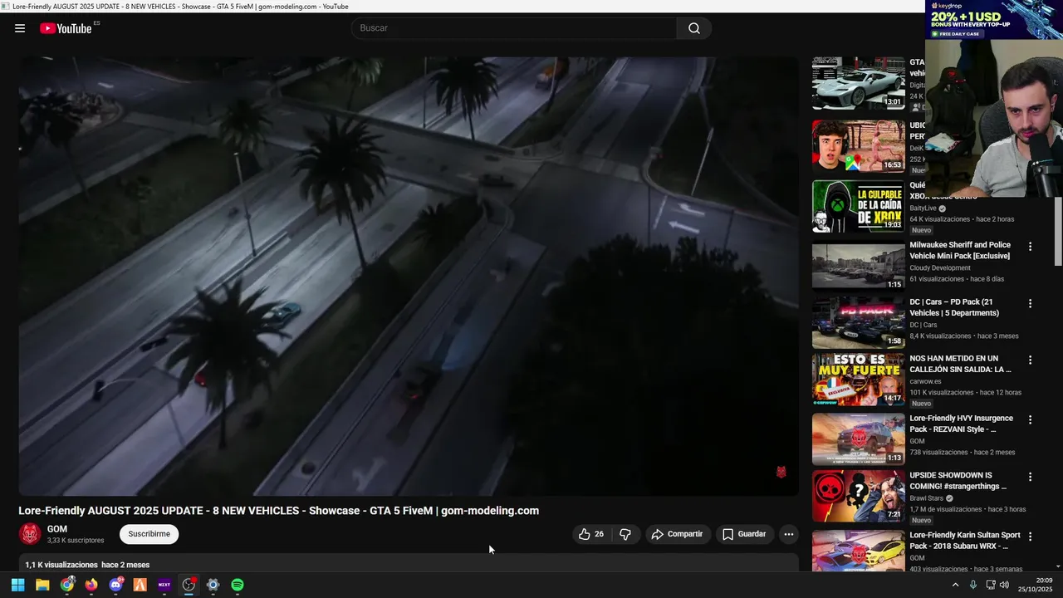Open options for Karin Sultan Sport video

[x=1030, y=537]
